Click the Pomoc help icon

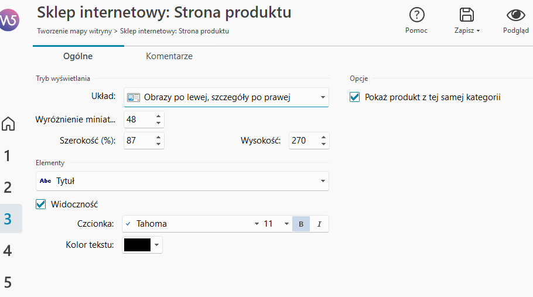416,15
